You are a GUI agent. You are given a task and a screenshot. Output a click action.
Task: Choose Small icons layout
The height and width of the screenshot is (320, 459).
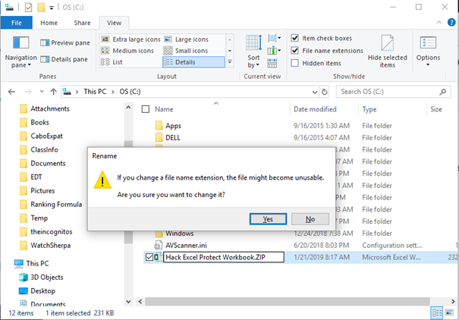click(x=186, y=51)
